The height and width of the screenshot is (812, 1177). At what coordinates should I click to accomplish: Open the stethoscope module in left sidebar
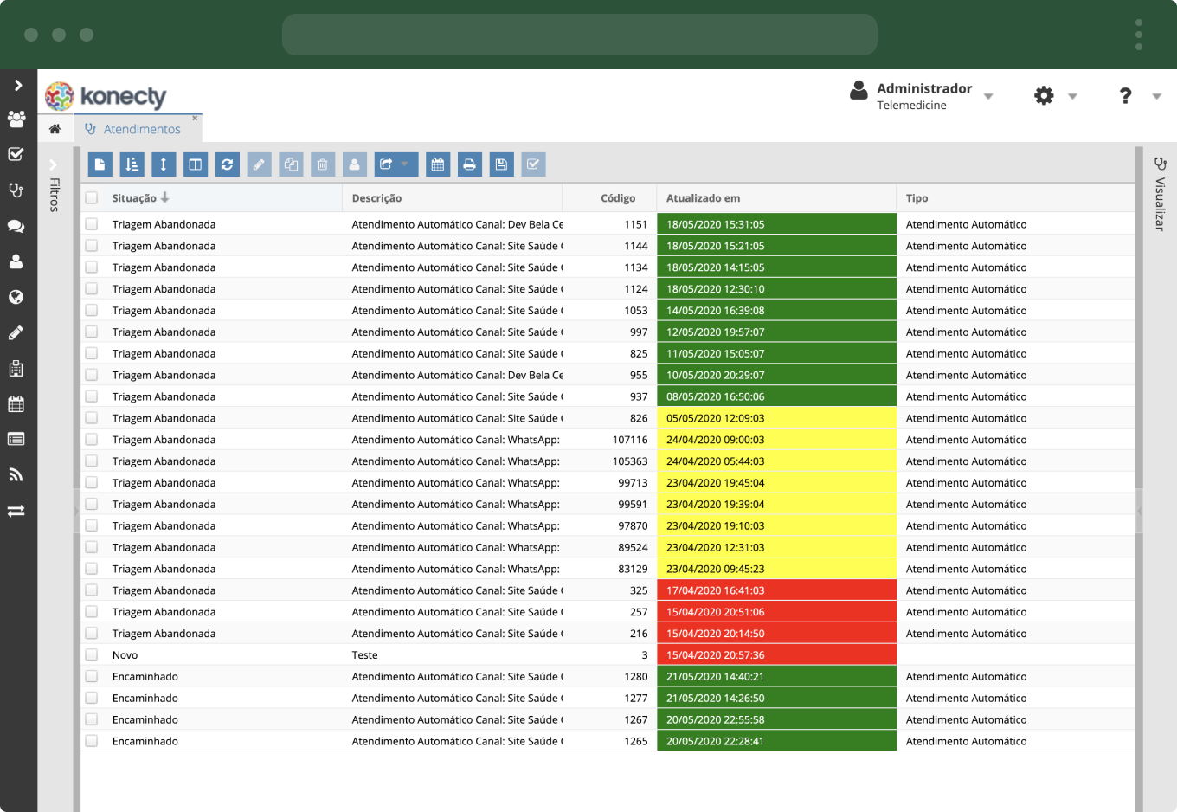coord(16,190)
